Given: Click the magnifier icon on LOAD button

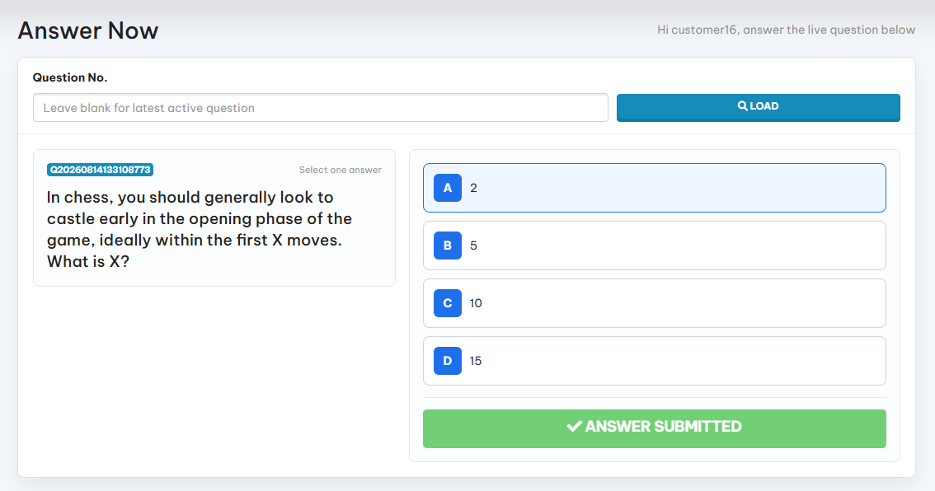Looking at the screenshot, I should point(742,106).
